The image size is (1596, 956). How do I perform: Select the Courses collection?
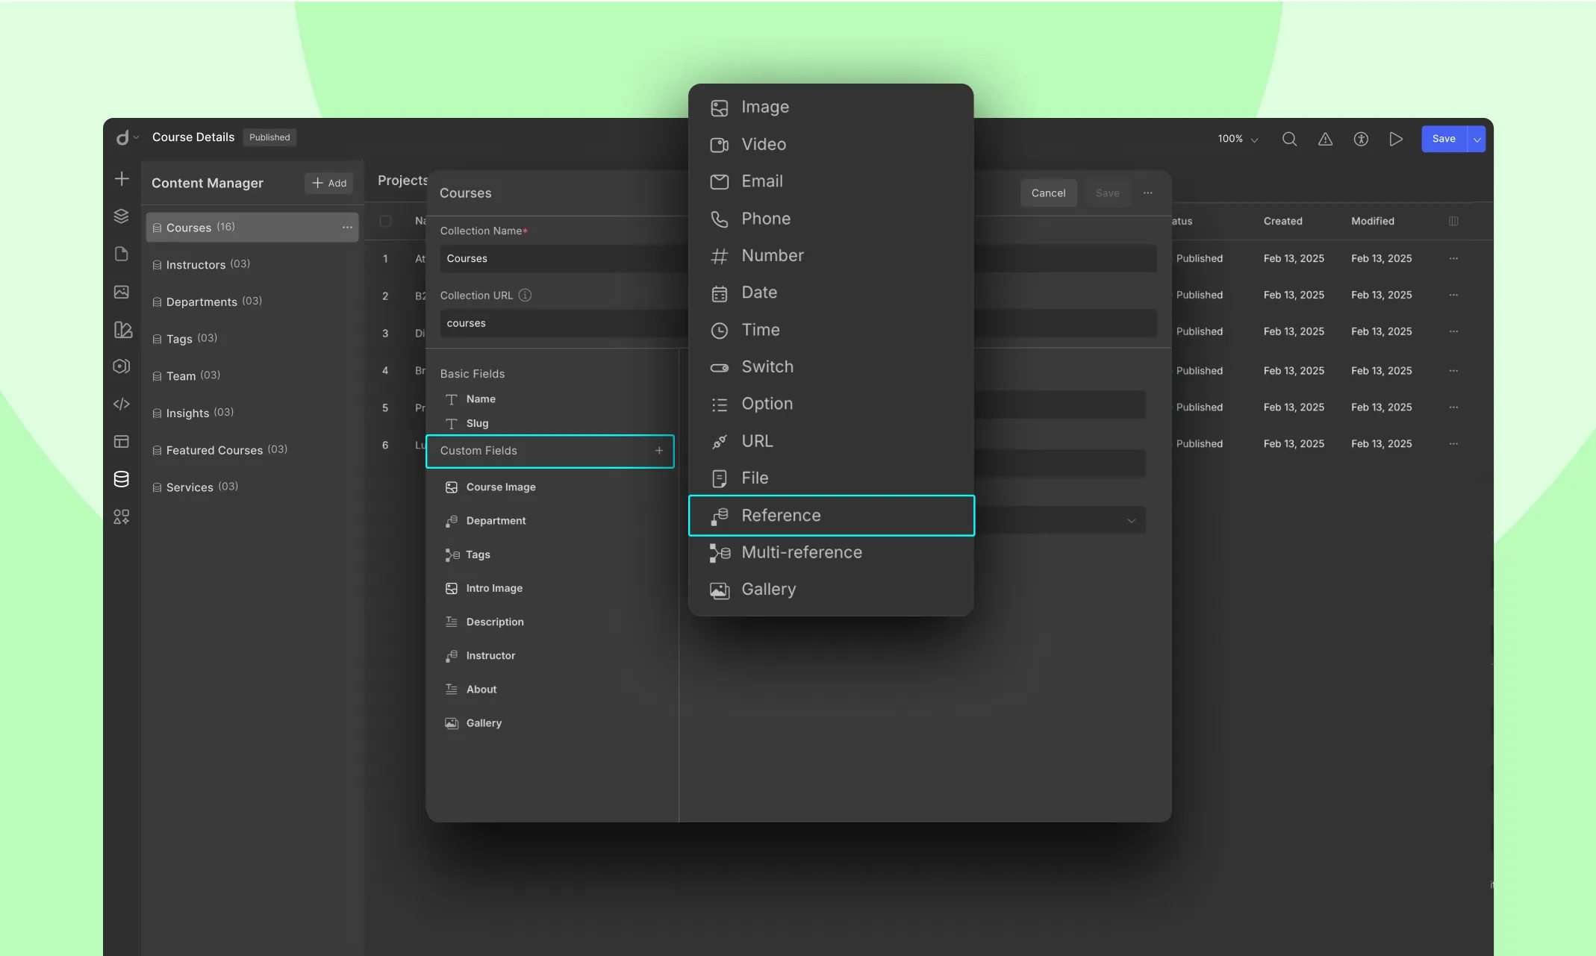pos(252,227)
